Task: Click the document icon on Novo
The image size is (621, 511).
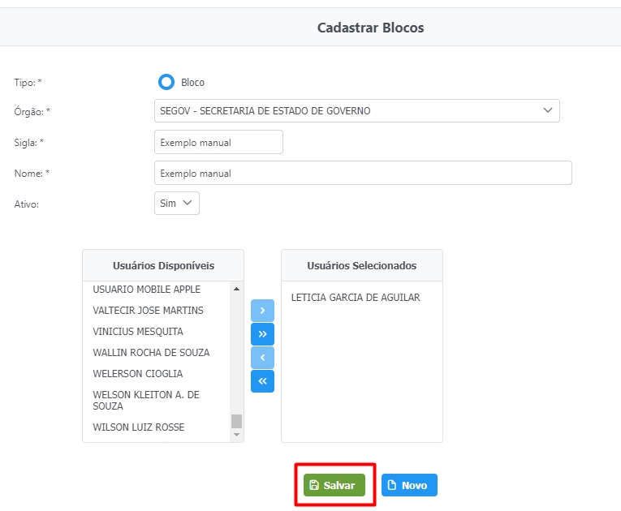Action: [392, 485]
